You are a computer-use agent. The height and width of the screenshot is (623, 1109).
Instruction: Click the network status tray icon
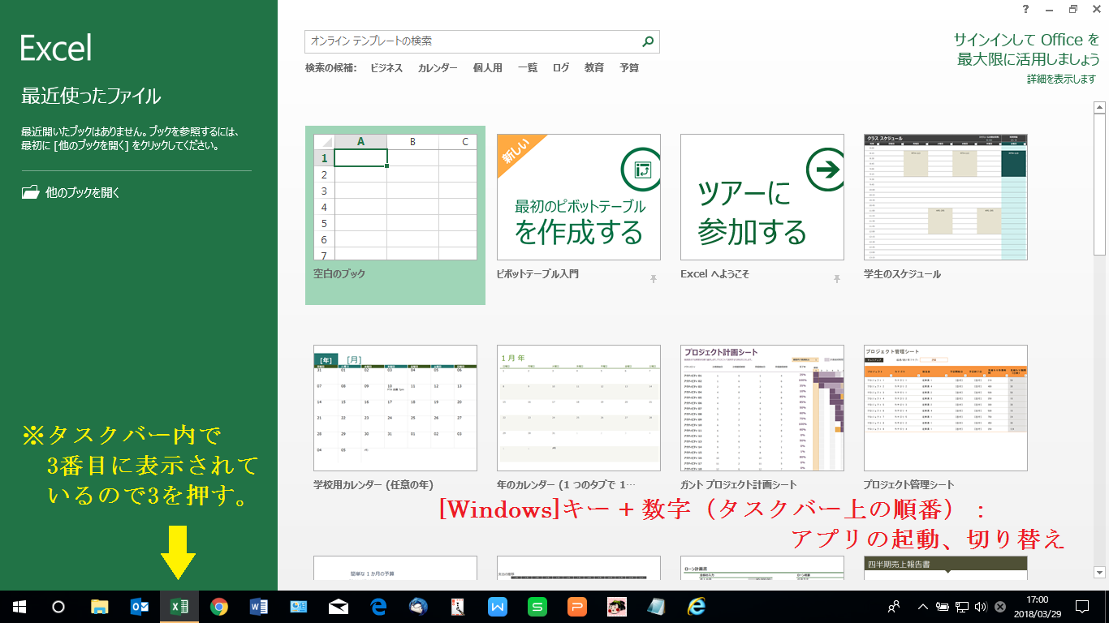(962, 607)
